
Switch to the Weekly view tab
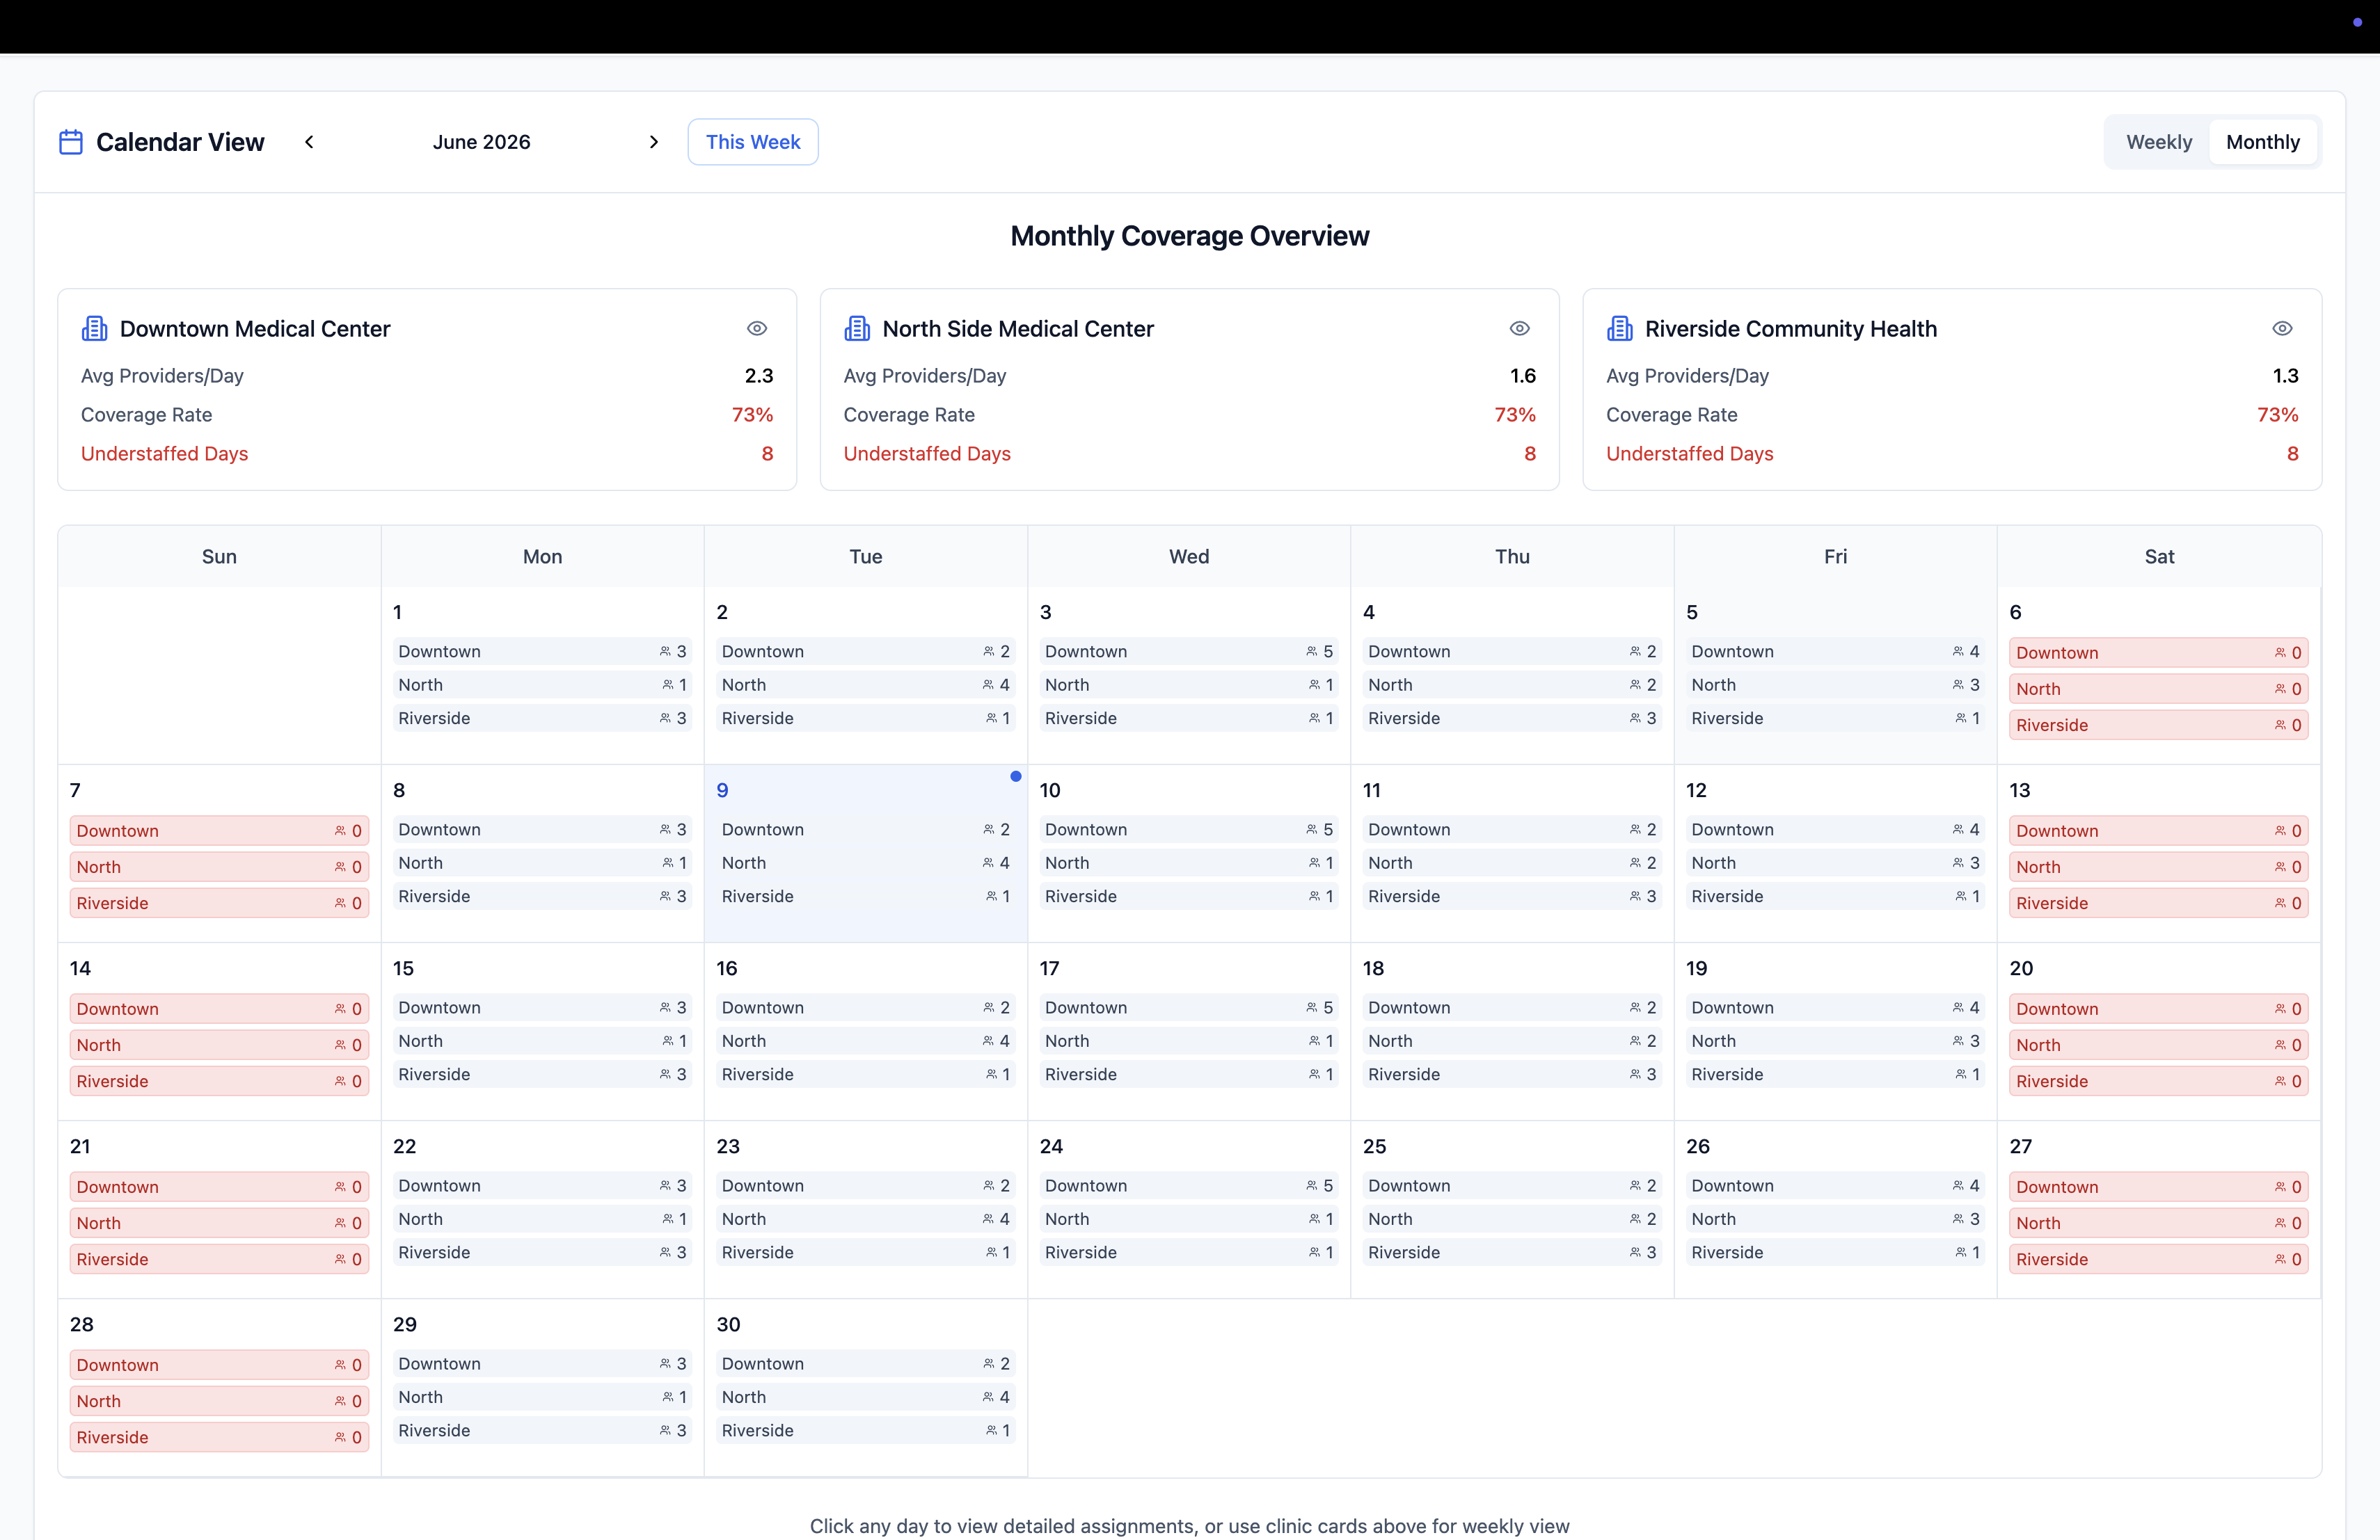(x=2159, y=142)
